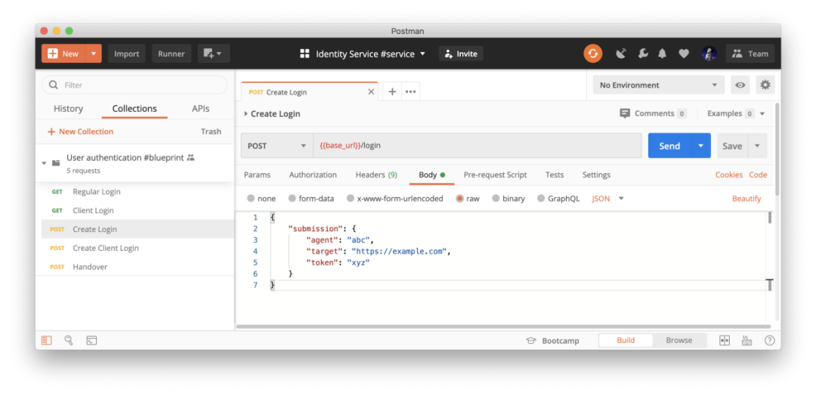Screen dimensions: 816x396
Task: Open the History sidebar tab
Action: [x=68, y=109]
